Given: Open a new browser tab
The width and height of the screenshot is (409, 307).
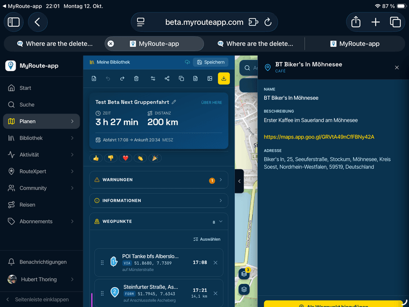Looking at the screenshot, I should coord(376,22).
